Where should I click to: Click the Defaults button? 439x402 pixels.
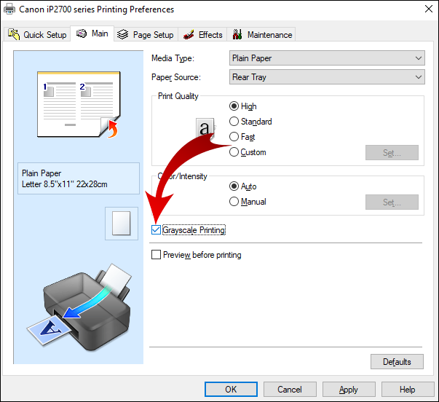[x=397, y=362]
